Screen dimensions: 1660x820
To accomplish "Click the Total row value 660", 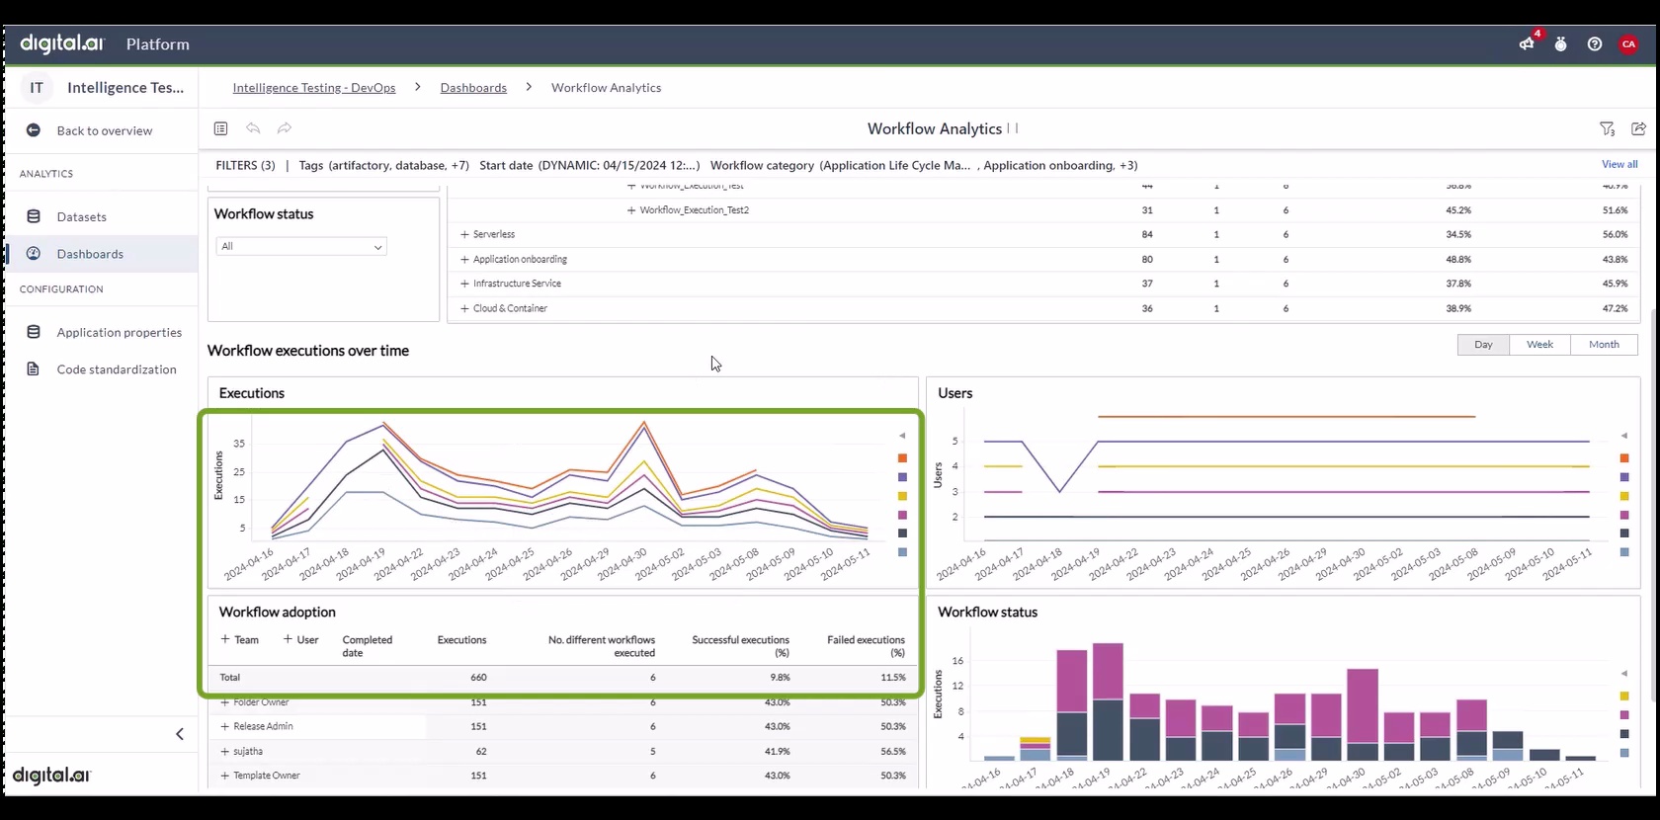I will [x=478, y=678].
